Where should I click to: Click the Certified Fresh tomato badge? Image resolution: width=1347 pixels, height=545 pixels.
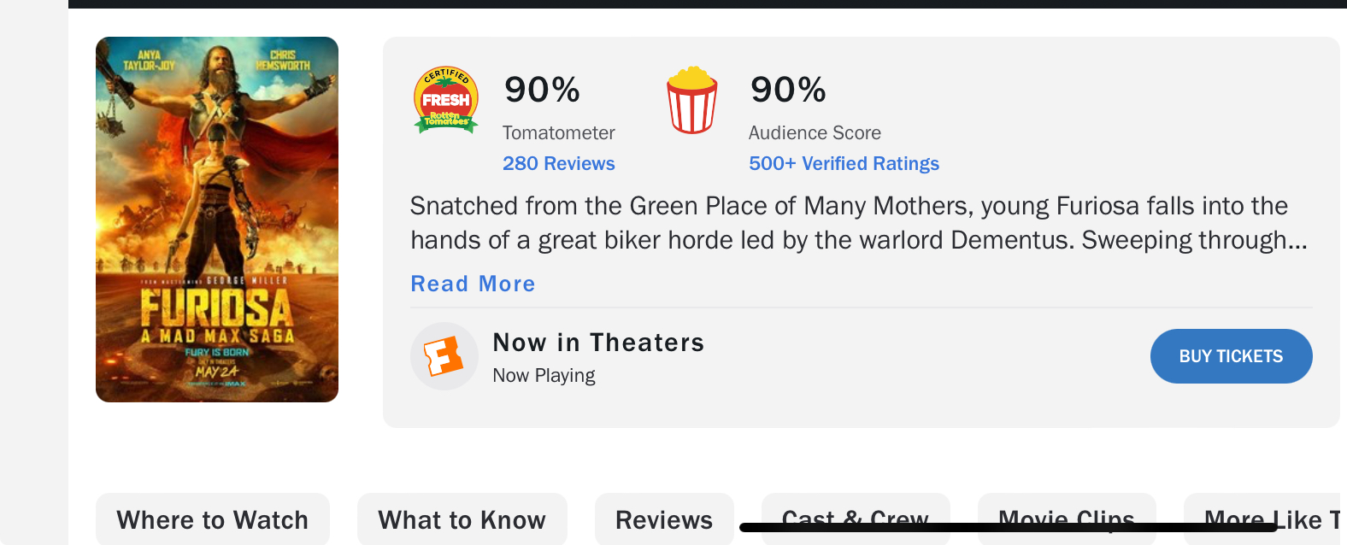coord(445,100)
